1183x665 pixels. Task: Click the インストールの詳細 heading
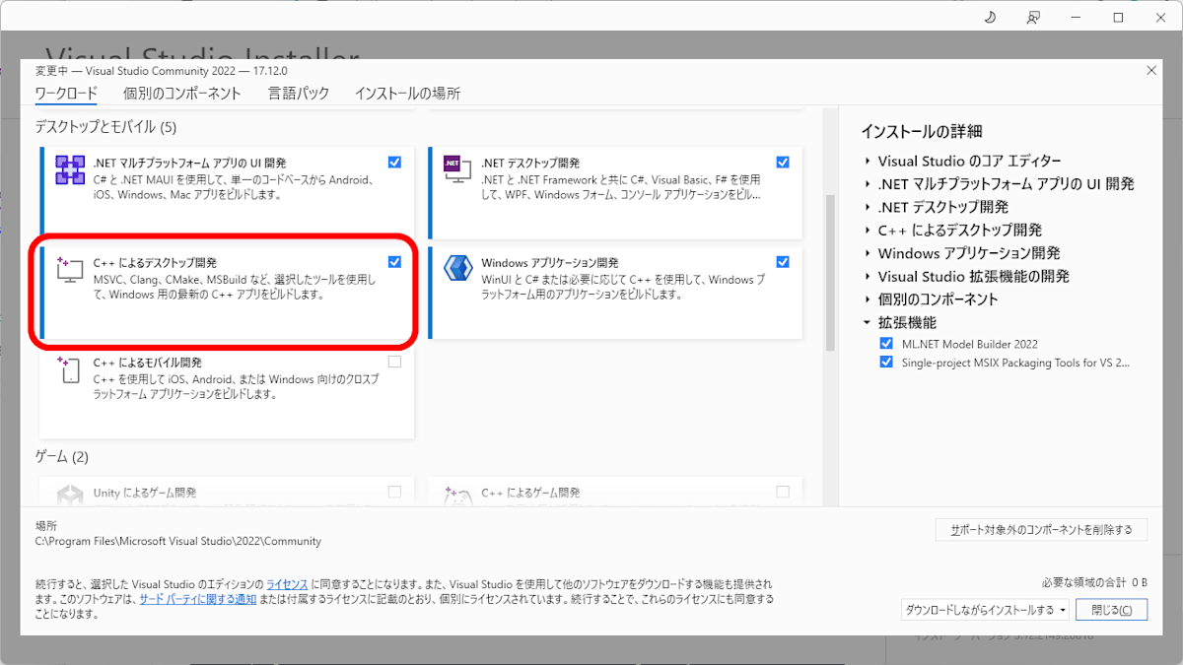click(x=922, y=132)
